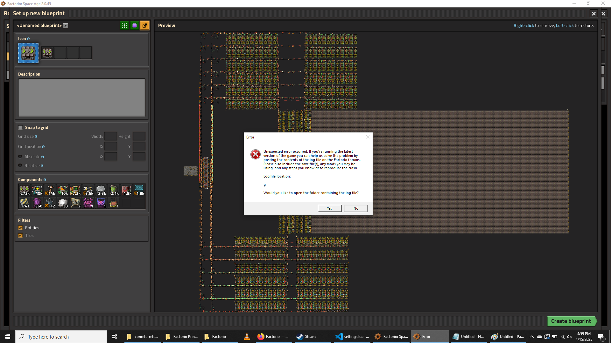The width and height of the screenshot is (611, 343).
Task: Click the orange export string button
Action: [x=145, y=25]
